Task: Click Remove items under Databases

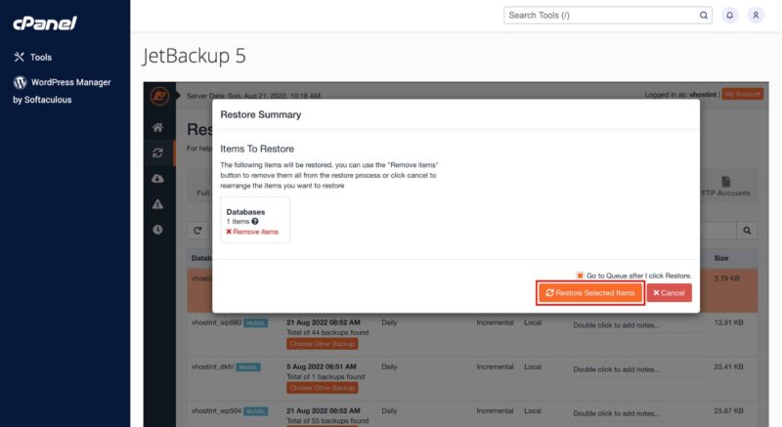Action: pyautogui.click(x=252, y=232)
